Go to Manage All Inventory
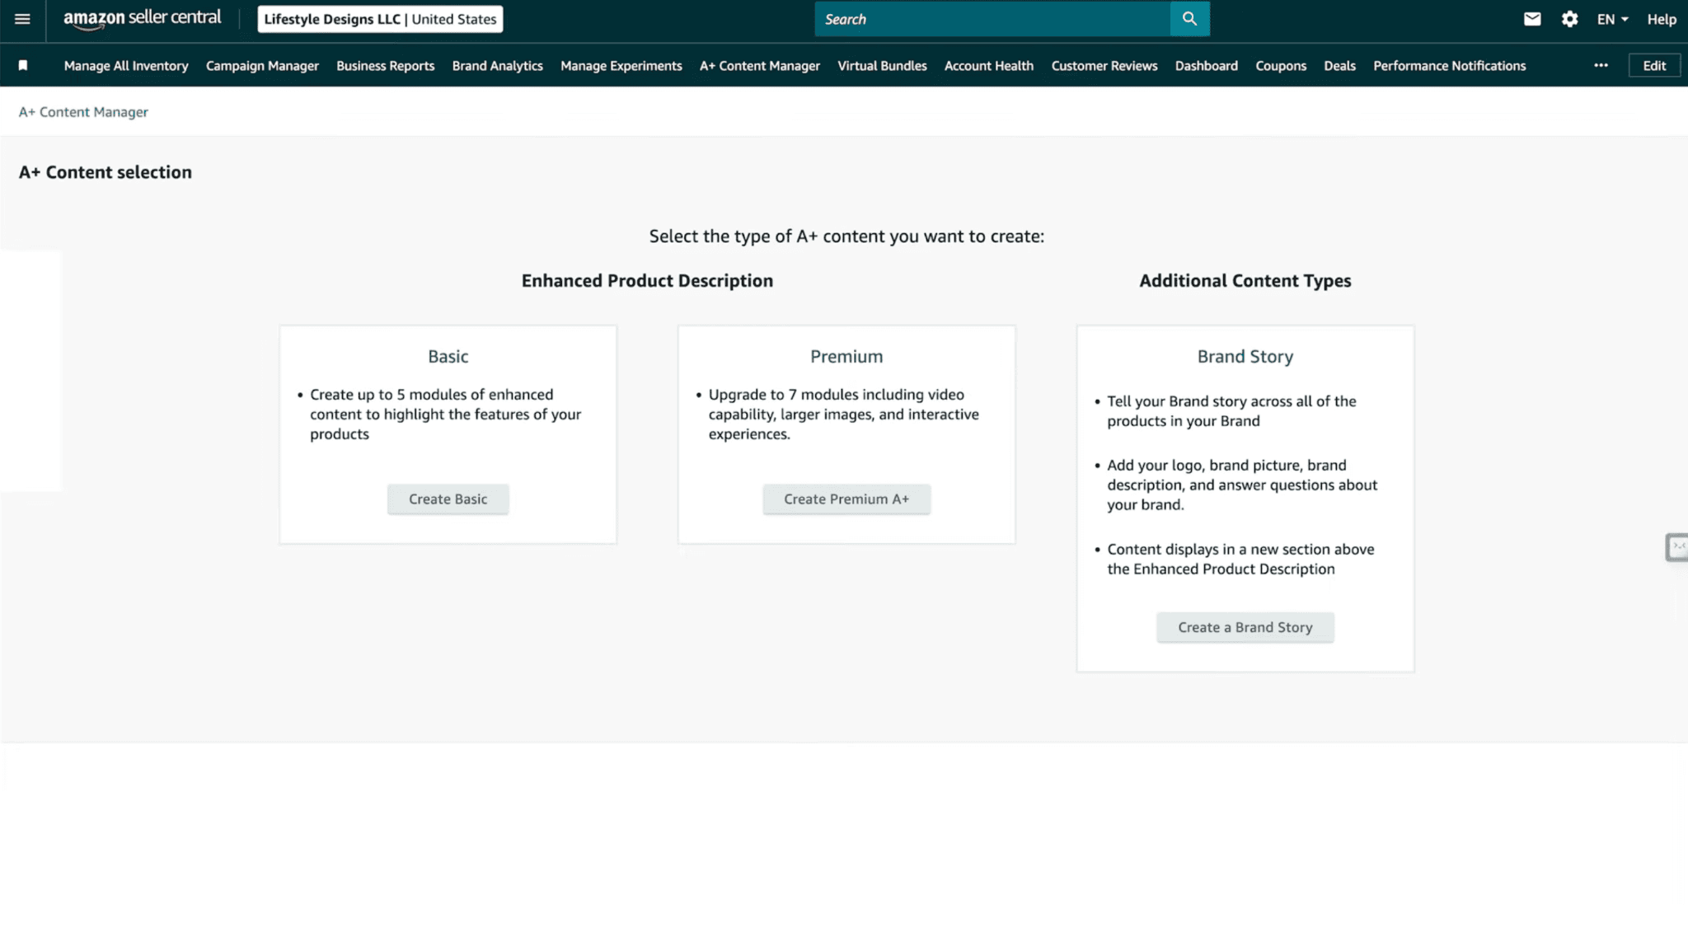 coord(126,65)
